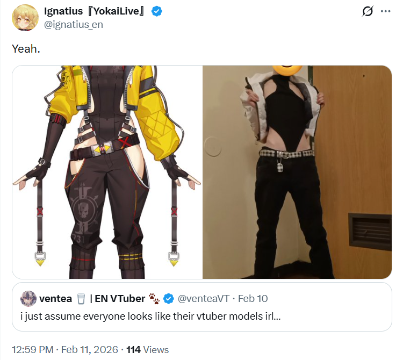The height and width of the screenshot is (360, 403).
Task: Click the emoji covering the face in photo
Action: 287,70
